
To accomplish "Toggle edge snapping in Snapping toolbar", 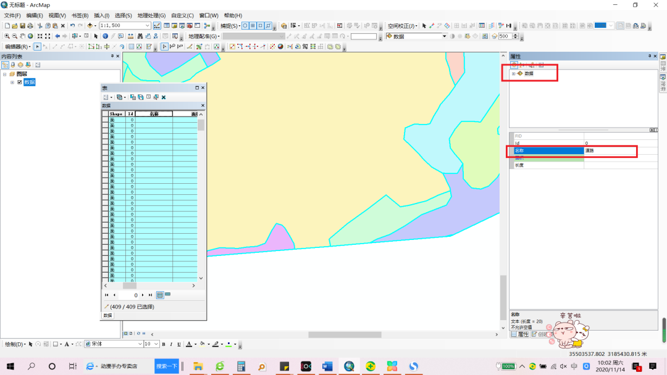I will tap(269, 26).
